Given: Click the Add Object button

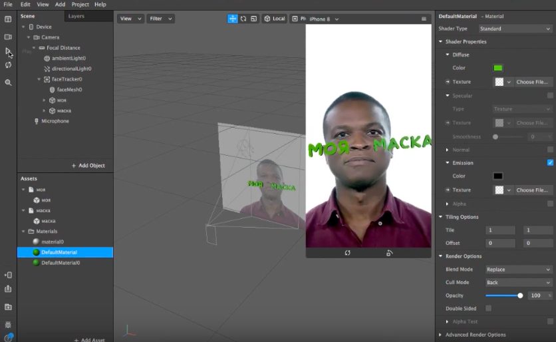Looking at the screenshot, I should coord(88,166).
